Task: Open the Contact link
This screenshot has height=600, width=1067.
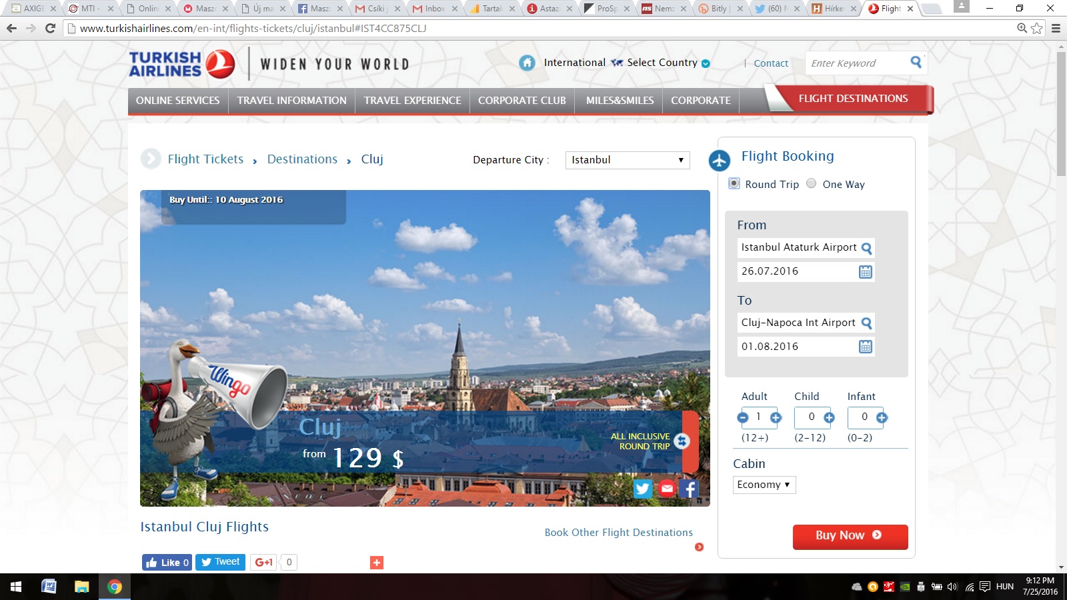Action: coord(771,63)
